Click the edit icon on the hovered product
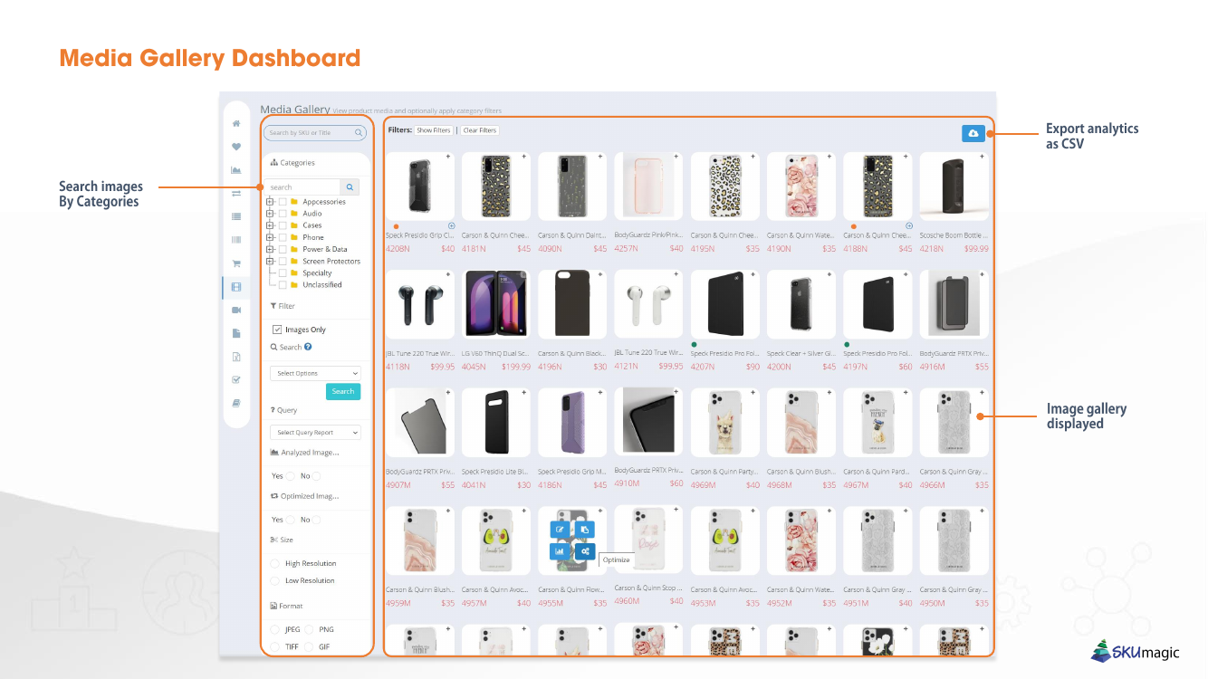This screenshot has height=679, width=1208. 561,530
